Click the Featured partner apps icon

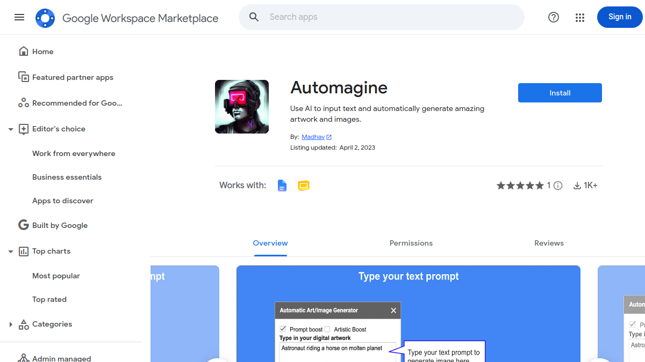point(23,77)
